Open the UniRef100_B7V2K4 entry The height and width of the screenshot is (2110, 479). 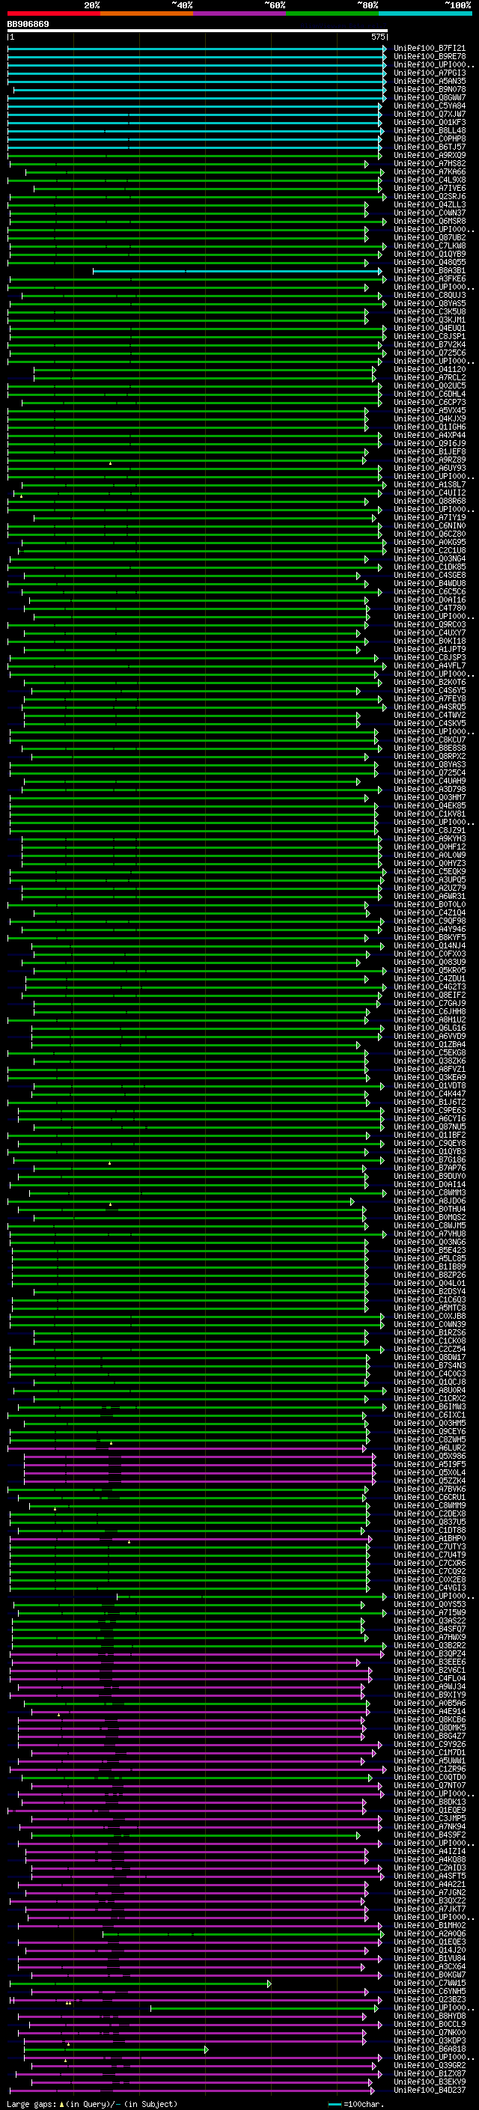click(x=430, y=345)
